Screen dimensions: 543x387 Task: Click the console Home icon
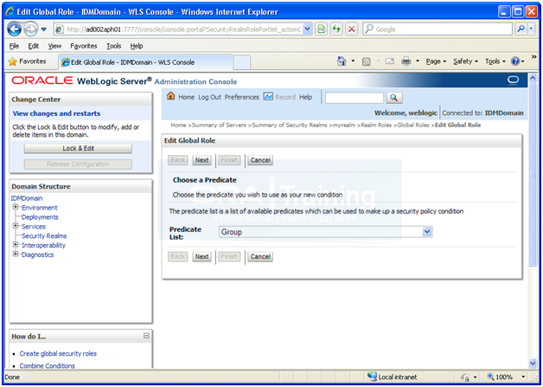170,96
